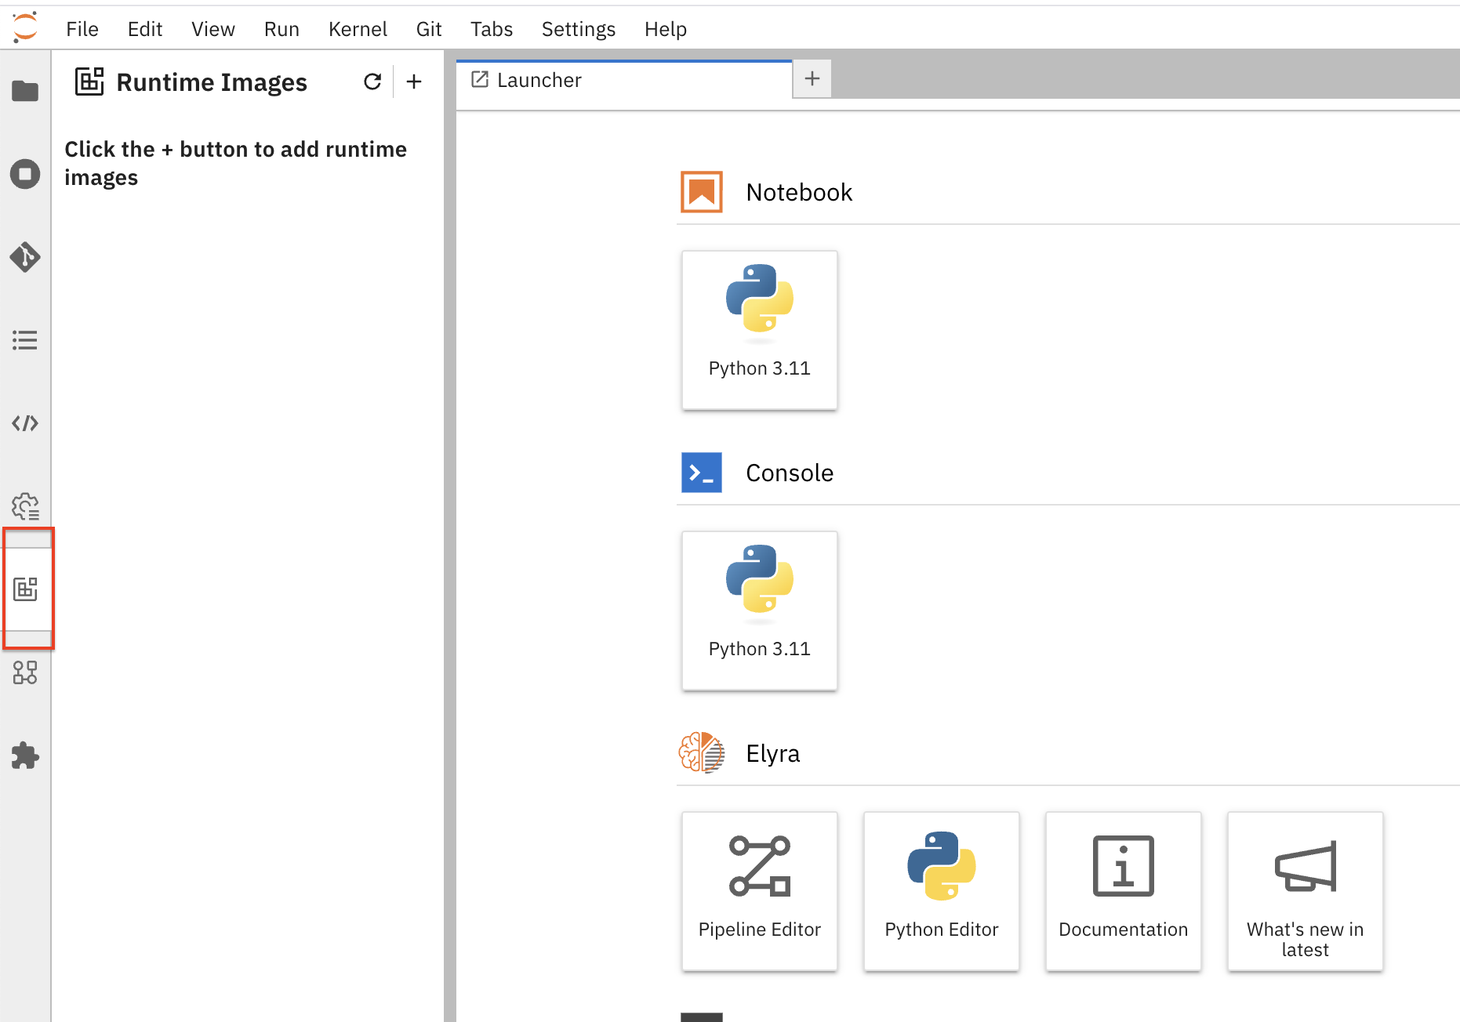Launch Python 3.11 notebook card

pos(760,330)
